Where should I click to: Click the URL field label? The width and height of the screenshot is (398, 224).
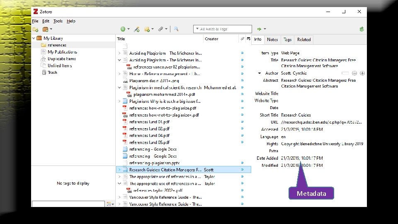[274, 122]
